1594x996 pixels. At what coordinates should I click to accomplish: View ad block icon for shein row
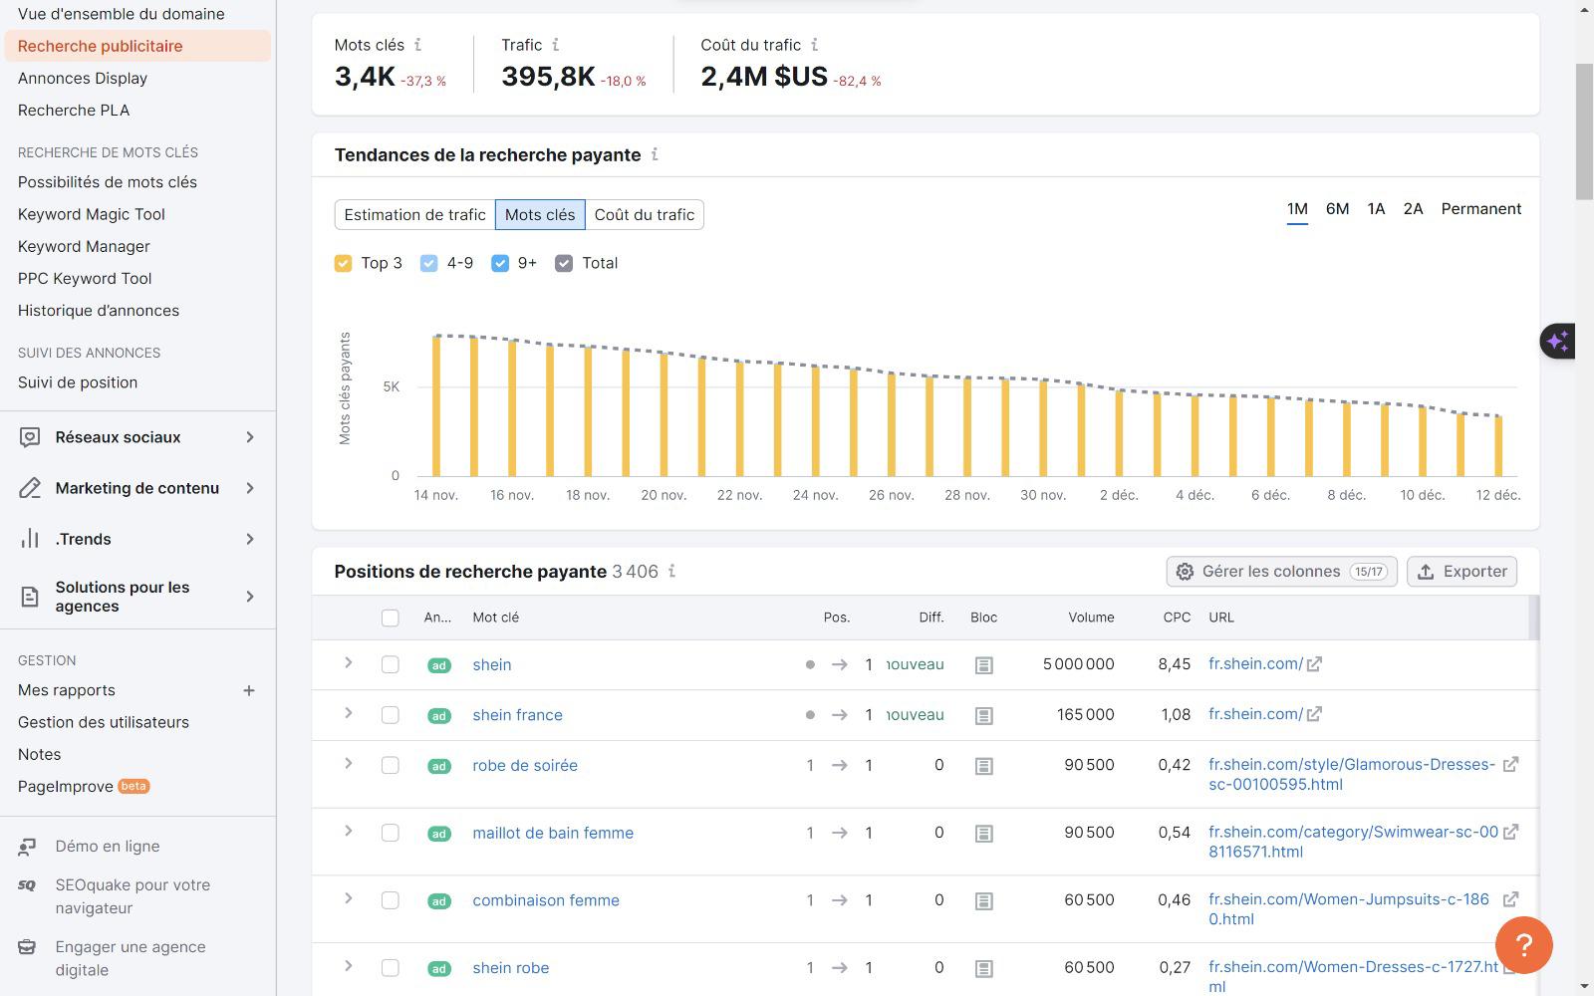(x=983, y=665)
